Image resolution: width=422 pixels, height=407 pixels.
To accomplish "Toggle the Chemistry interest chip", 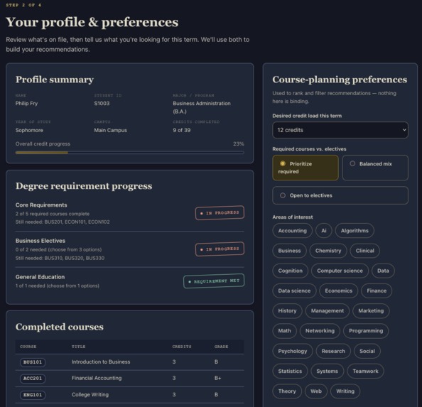I will click(x=328, y=251).
